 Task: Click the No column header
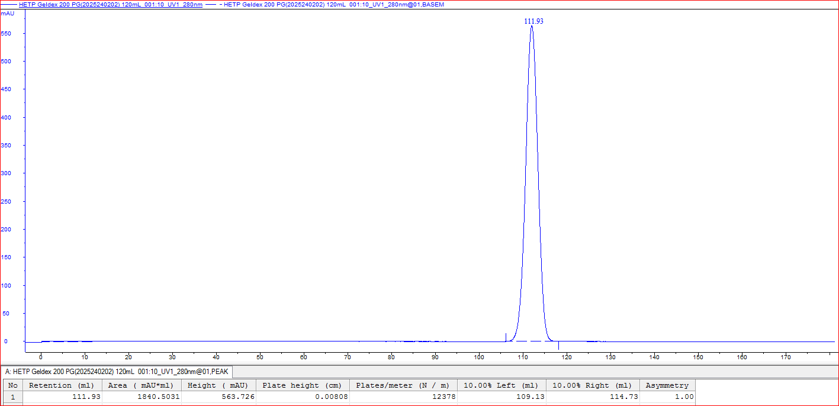13,385
